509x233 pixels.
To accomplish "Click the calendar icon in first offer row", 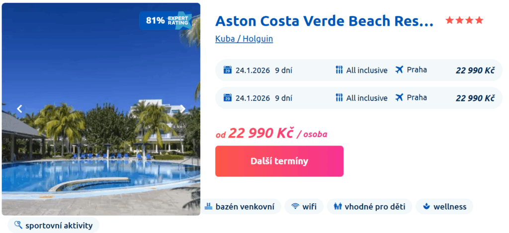I will click(x=228, y=70).
